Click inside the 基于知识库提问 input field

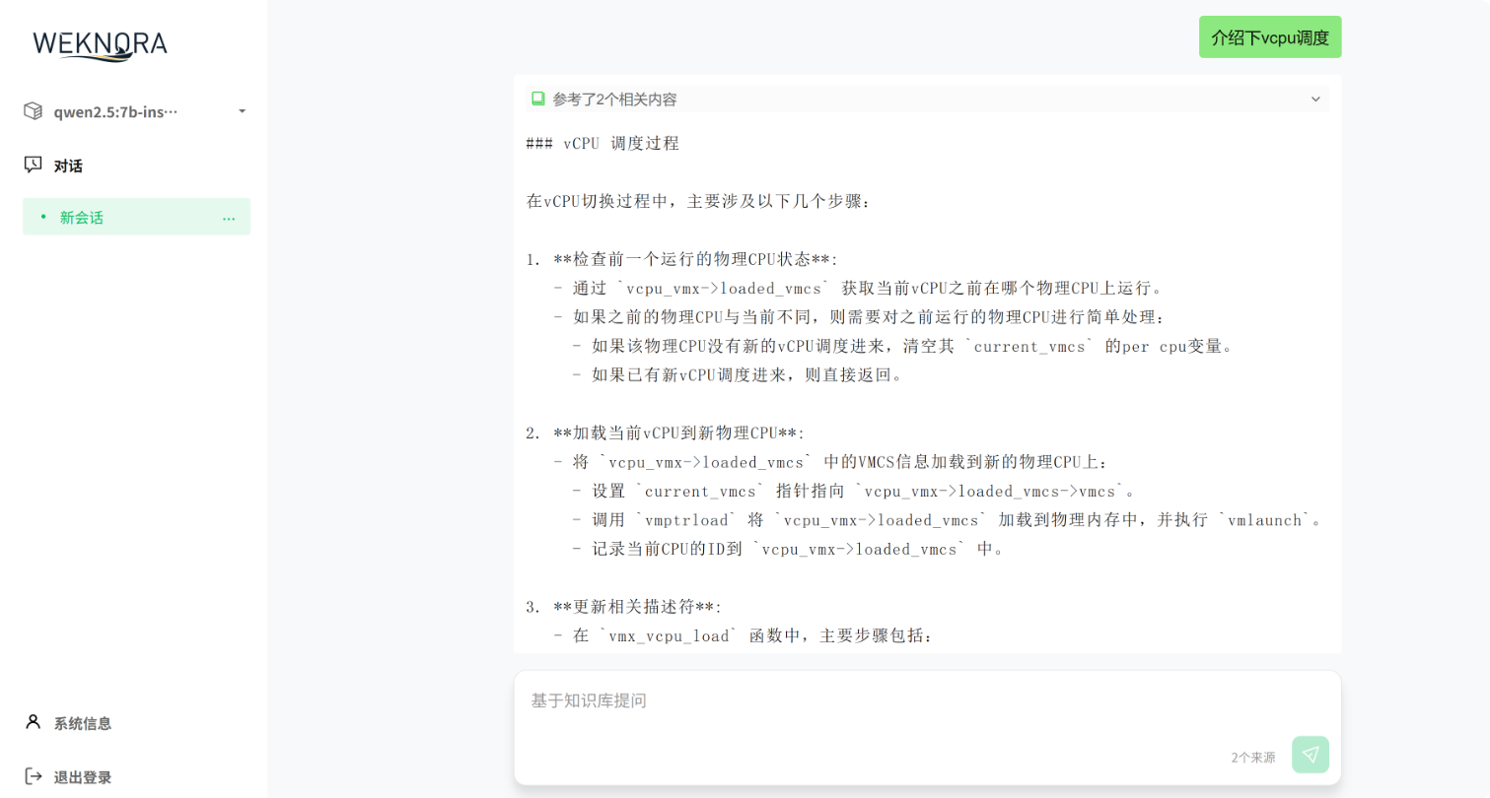click(887, 700)
